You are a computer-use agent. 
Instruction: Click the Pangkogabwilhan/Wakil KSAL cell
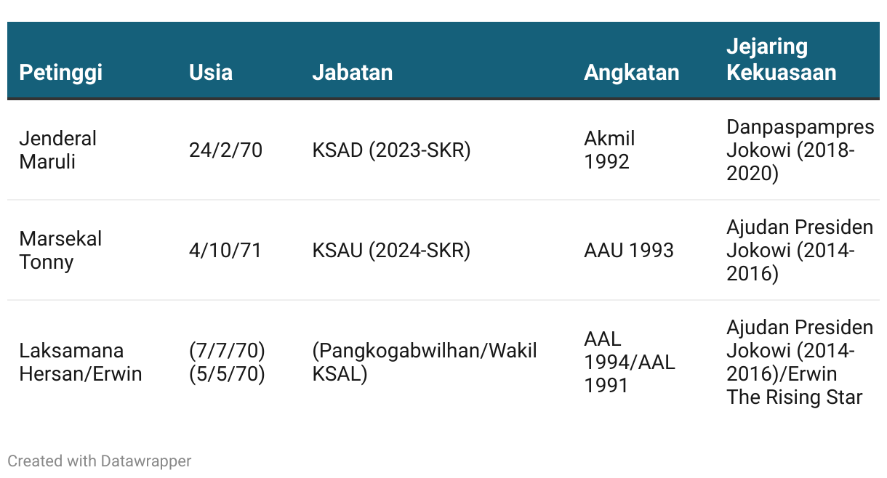424,362
